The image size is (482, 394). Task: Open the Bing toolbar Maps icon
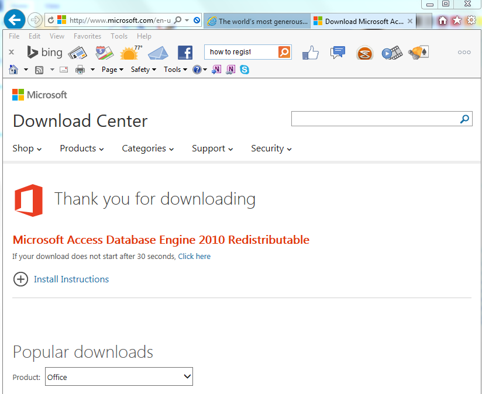tap(104, 53)
